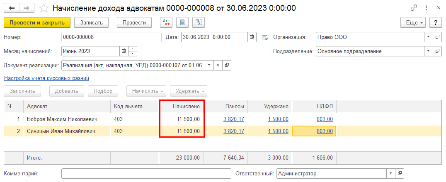Image resolution: width=446 pixels, height=182 pixels.
Task: Open calendar for Месяц начислений
Action: (x=123, y=51)
